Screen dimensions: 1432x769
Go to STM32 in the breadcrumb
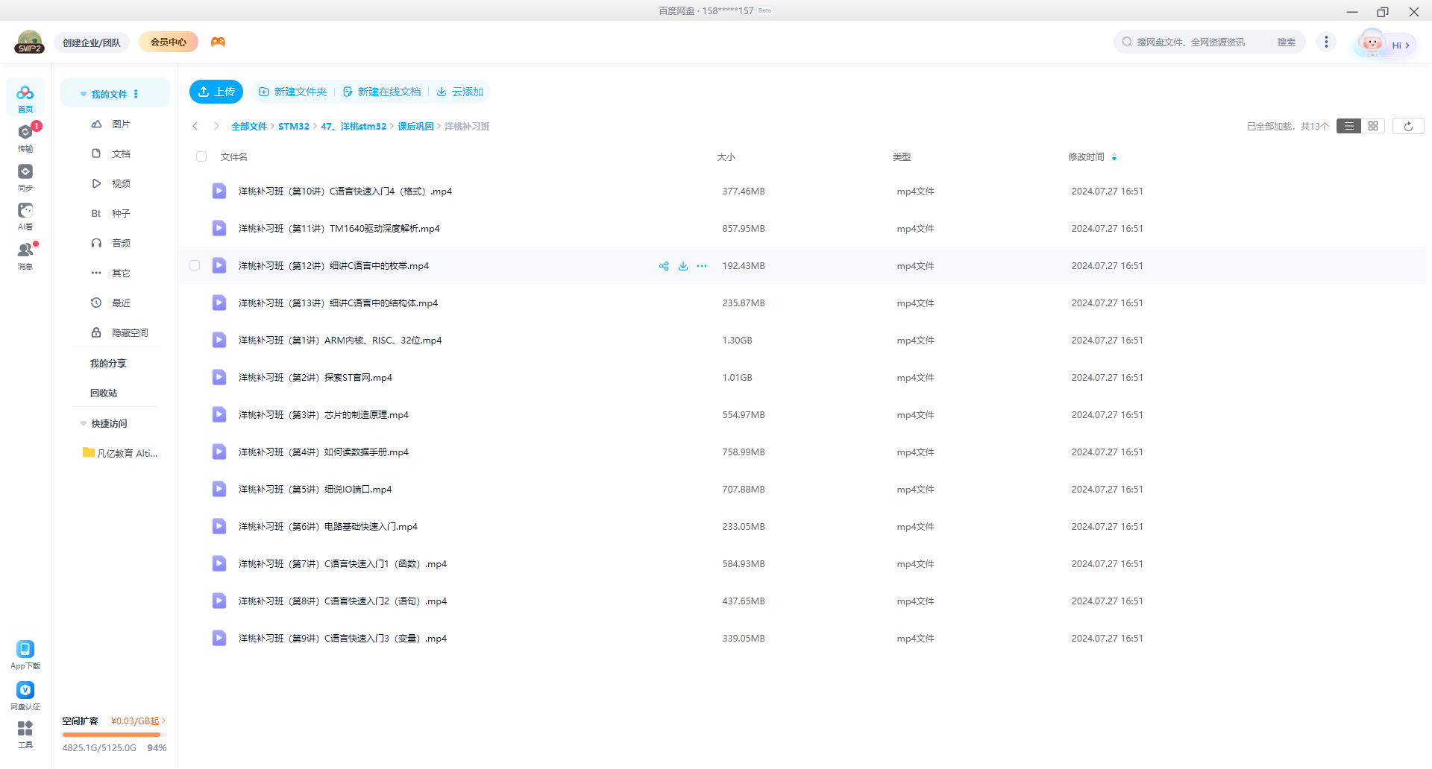(293, 127)
